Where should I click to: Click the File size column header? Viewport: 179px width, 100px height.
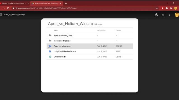118,30
